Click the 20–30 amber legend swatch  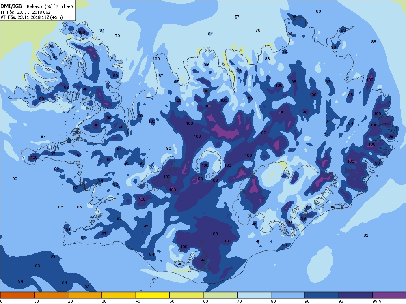pyautogui.click(x=85, y=295)
